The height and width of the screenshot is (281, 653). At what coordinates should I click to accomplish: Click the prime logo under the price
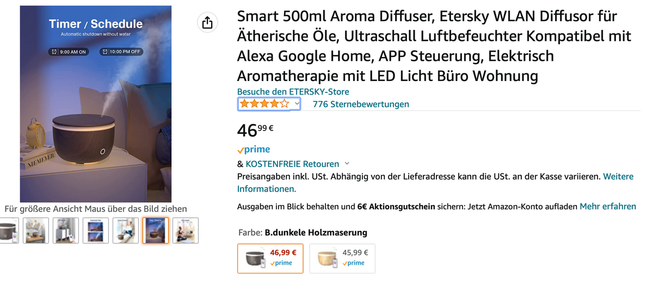[x=254, y=149]
